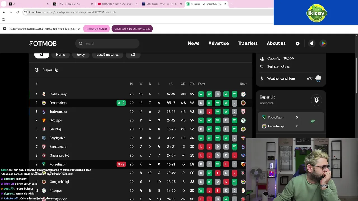The height and width of the screenshot is (201, 358).
Task: Click the Göztepe team crest
Action: pyautogui.click(x=44, y=120)
